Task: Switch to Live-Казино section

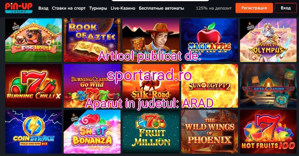Action: (x=123, y=9)
